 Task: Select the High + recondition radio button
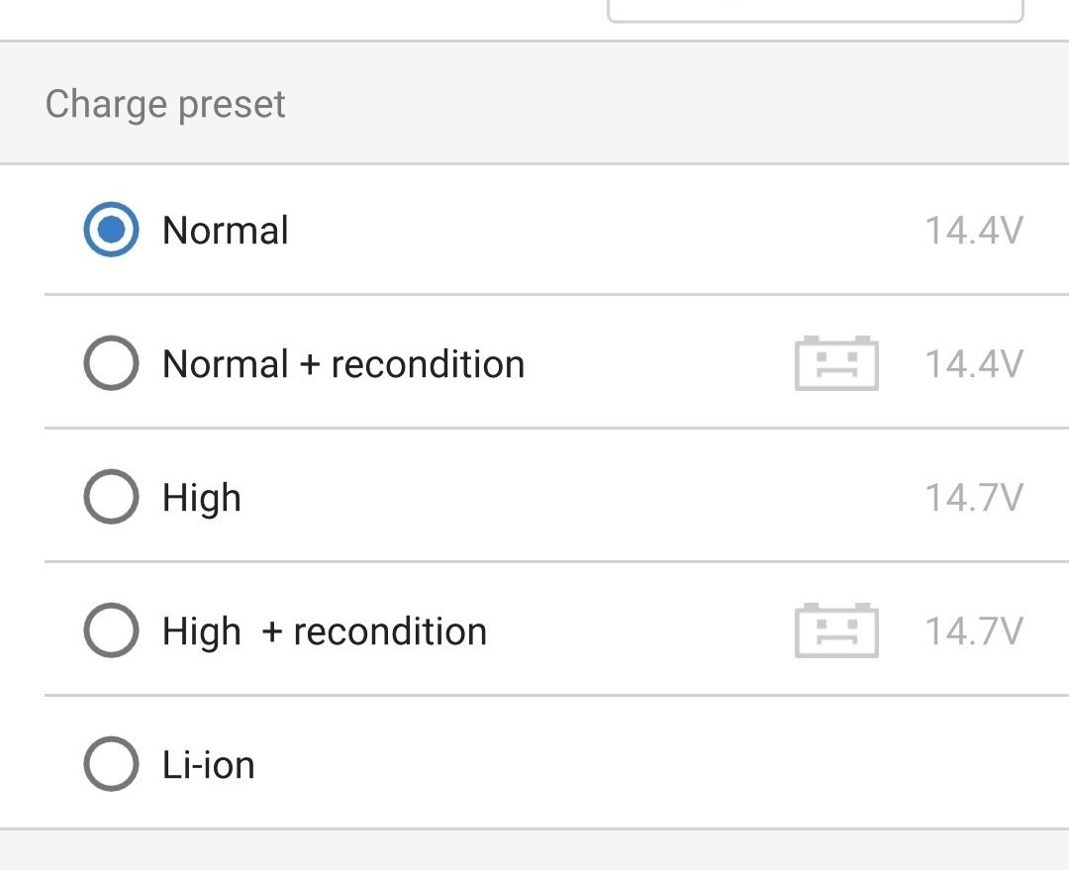coord(111,630)
